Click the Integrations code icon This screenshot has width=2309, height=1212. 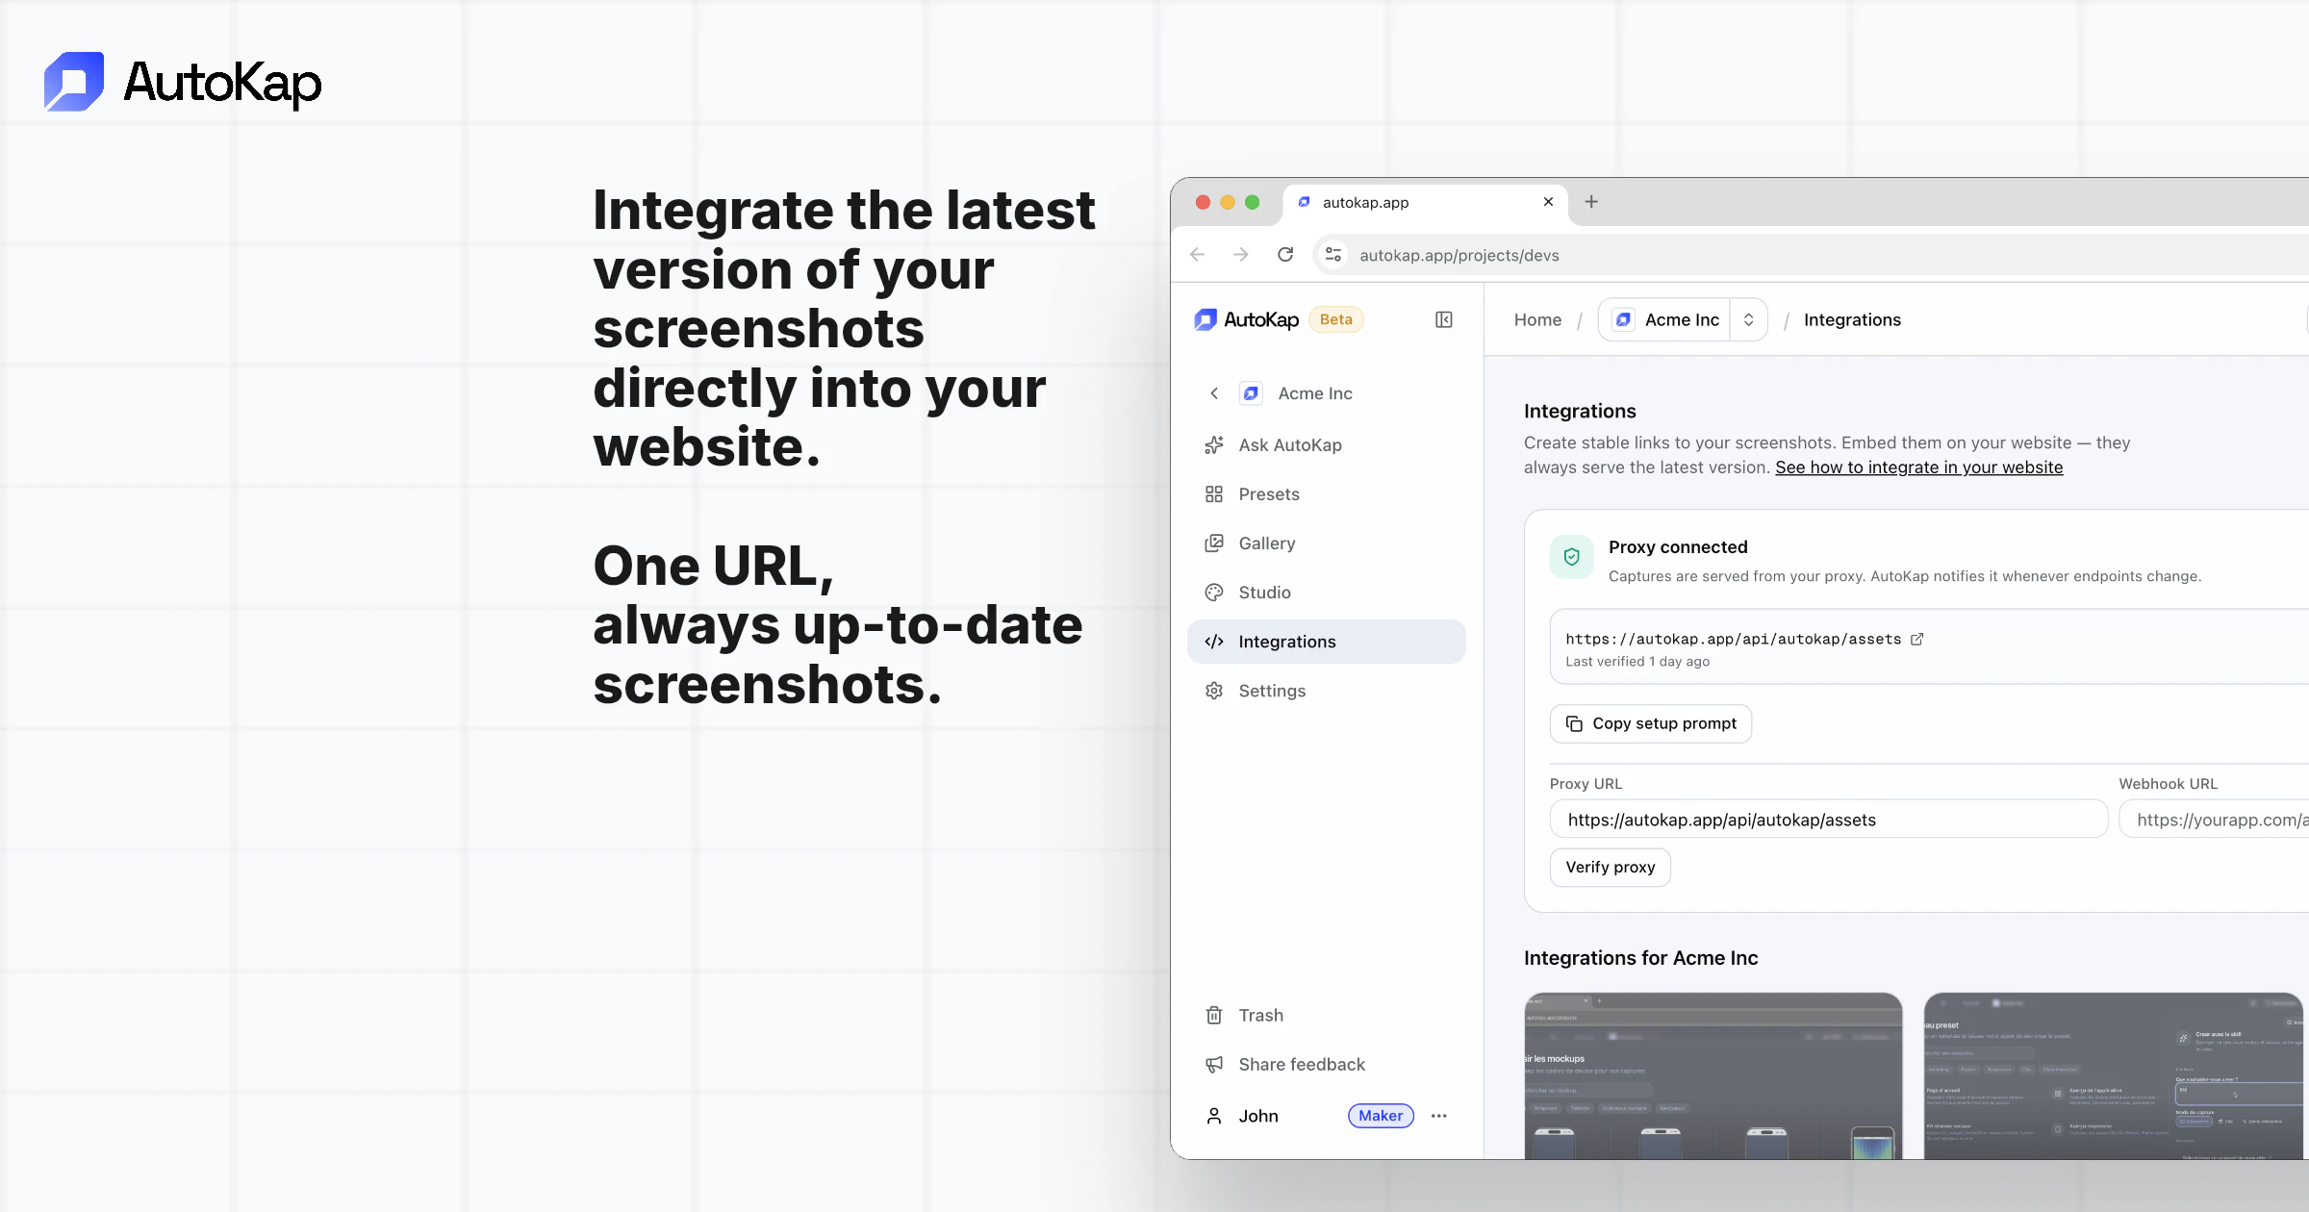(x=1213, y=642)
